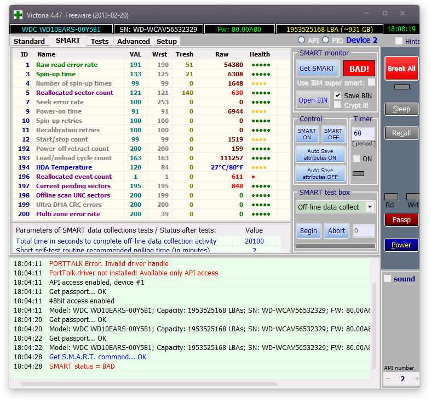
Task: Click the SMART status = BAD log entry
Action: coord(82,366)
